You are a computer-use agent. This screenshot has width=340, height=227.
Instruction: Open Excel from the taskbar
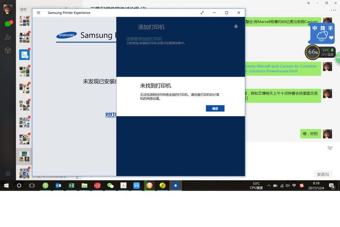click(71, 186)
